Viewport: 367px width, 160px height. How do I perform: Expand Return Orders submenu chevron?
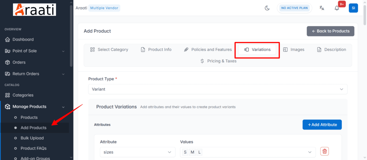pos(63,74)
